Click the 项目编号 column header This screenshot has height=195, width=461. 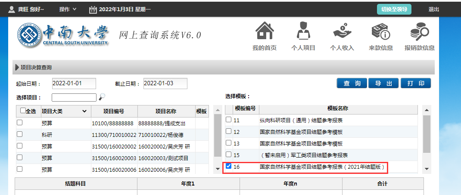pos(114,111)
